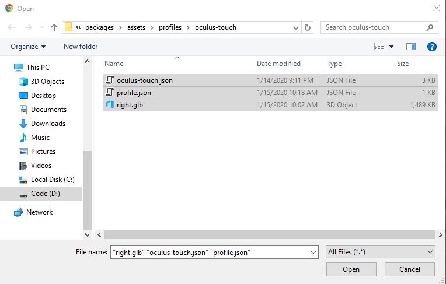This screenshot has width=446, height=284.
Task: Click the search magnifier icon
Action: pyautogui.click(x=430, y=27)
